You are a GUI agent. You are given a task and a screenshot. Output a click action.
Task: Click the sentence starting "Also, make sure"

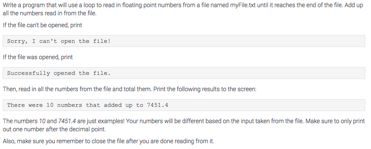tap(108, 142)
